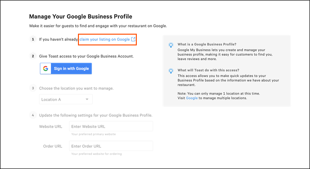The width and height of the screenshot is (310, 169).
Task: Click 'Update the following settings' step text
Action: [x=96, y=115]
